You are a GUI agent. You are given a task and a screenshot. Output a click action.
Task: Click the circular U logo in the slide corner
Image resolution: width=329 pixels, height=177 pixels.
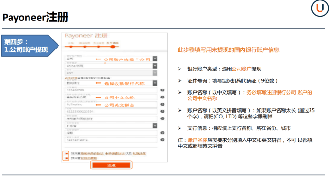coord(320,8)
